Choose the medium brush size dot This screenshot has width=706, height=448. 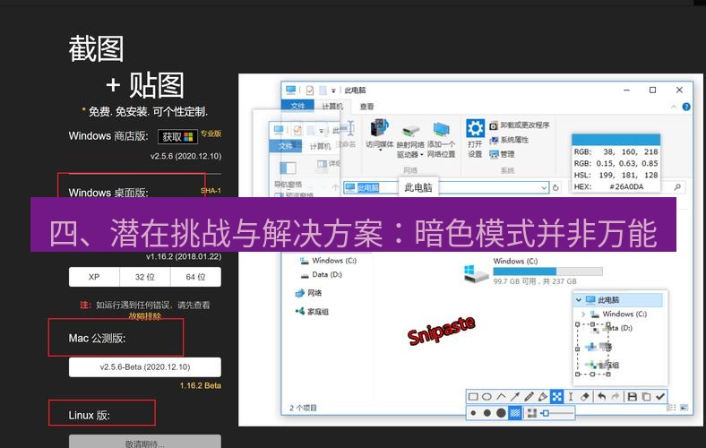click(486, 413)
